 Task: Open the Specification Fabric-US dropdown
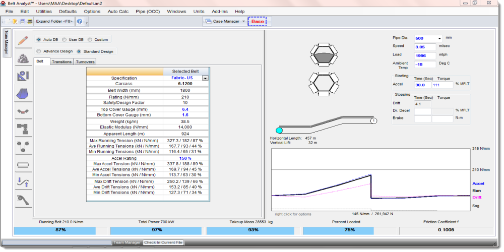205,78
